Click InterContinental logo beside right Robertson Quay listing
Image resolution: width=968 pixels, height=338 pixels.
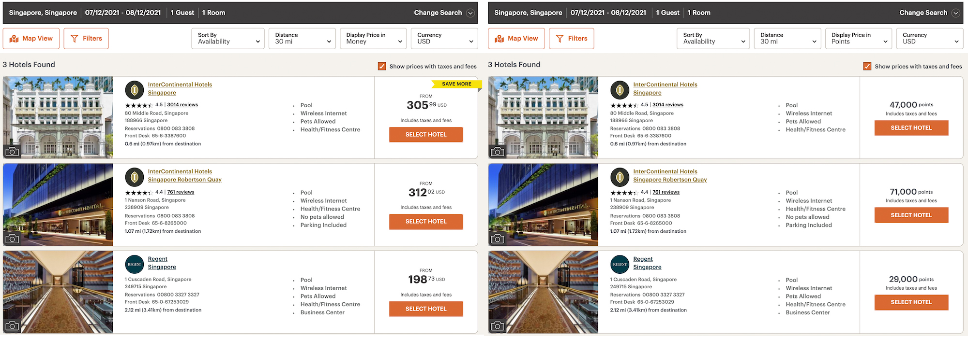click(620, 177)
